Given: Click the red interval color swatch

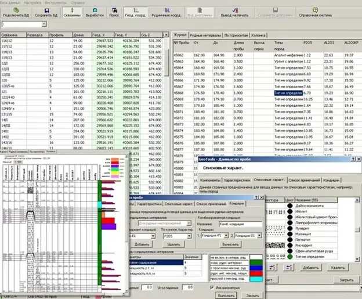Looking at the screenshot, I should point(256,273).
